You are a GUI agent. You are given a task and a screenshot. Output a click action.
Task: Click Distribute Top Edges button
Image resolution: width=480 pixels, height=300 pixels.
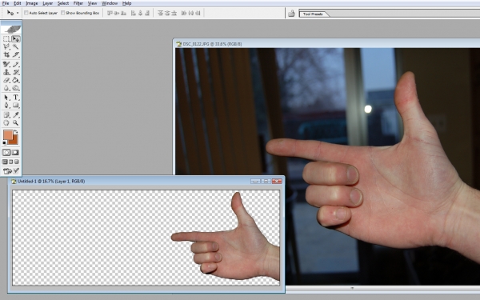[x=160, y=13]
